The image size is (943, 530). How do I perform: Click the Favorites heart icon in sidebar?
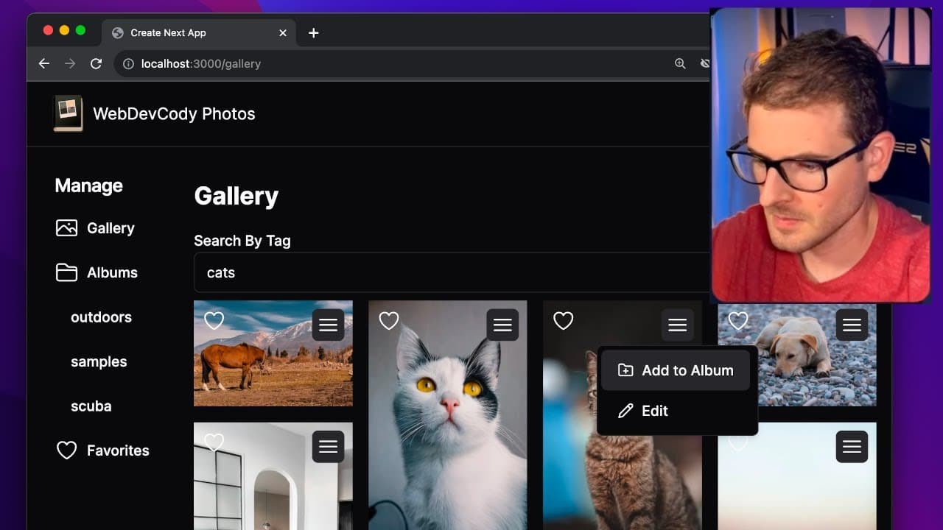(x=66, y=451)
